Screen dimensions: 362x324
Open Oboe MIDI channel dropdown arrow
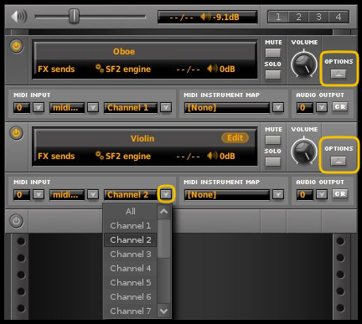tap(166, 107)
